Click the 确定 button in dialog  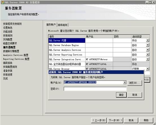click(x=121, y=95)
